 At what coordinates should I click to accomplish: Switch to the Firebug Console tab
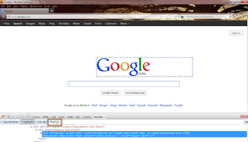(x=35, y=117)
